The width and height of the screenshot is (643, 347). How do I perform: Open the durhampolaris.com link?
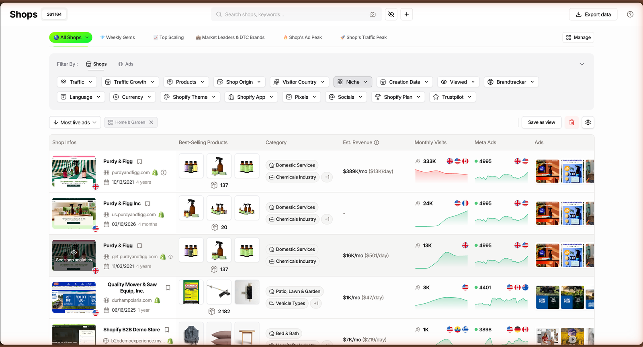(132, 300)
